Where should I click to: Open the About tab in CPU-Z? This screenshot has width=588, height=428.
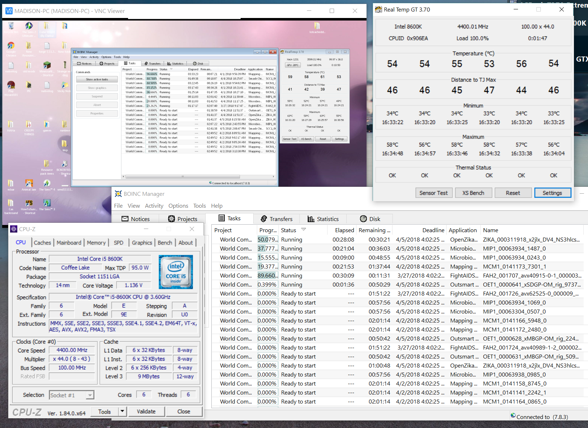186,243
